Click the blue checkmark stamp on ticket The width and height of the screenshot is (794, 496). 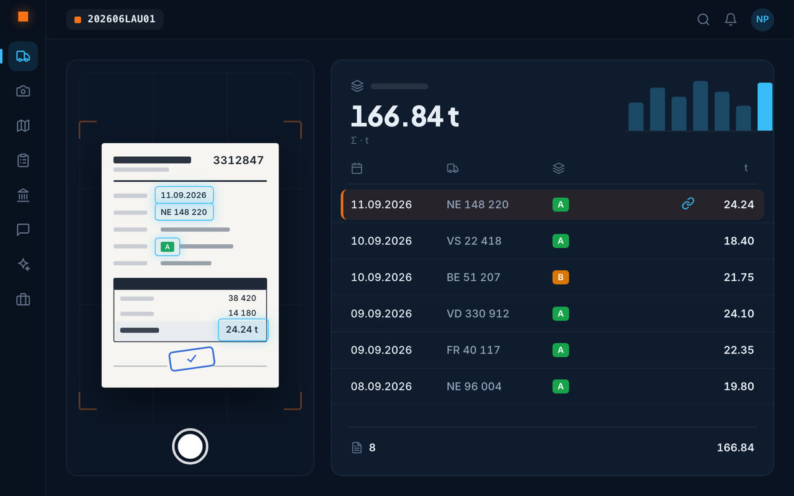pyautogui.click(x=192, y=359)
